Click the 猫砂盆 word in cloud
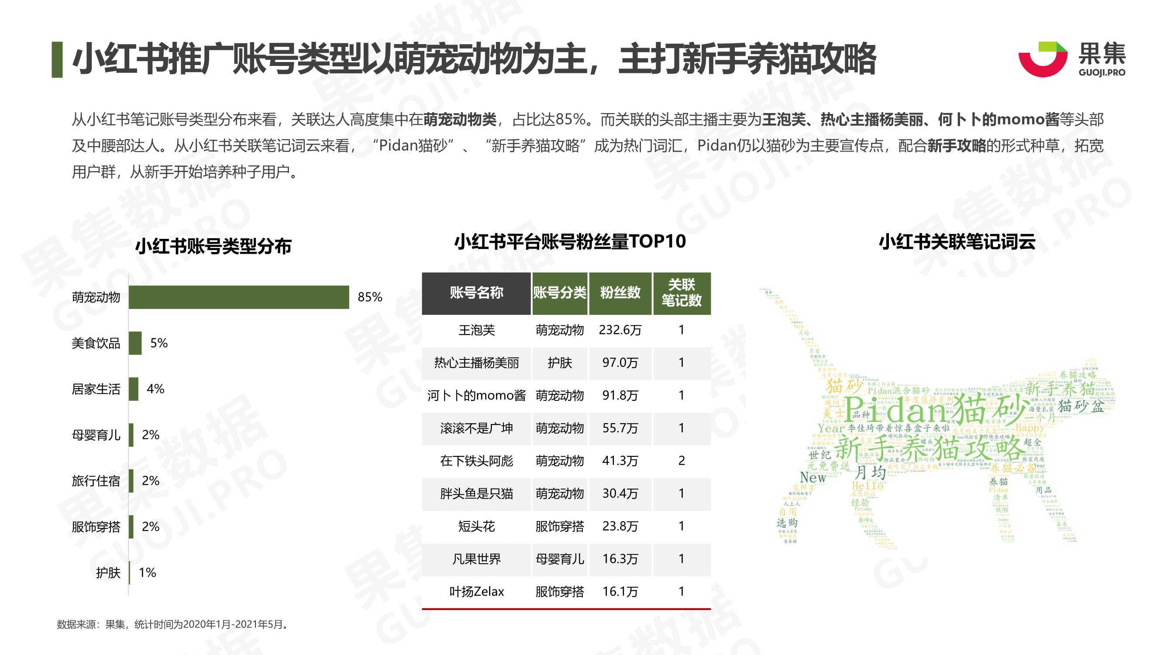This screenshot has height=655, width=1164. tap(1081, 406)
